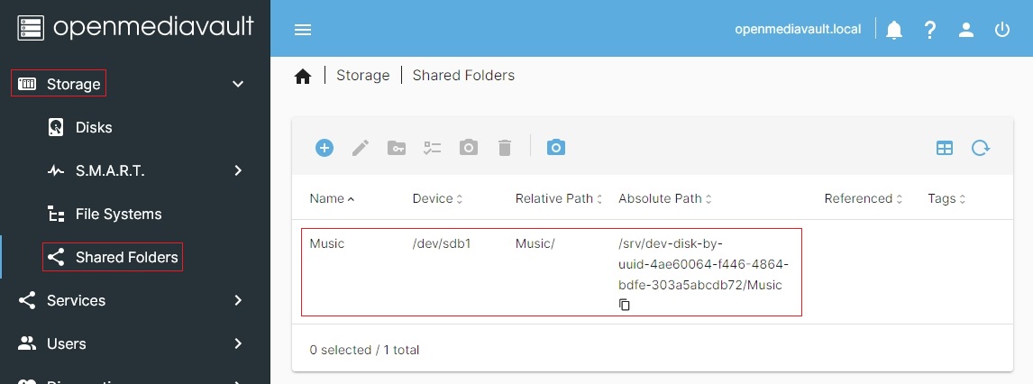This screenshot has width=1033, height=384.
Task: Open folder permissions key icon
Action: coord(397,148)
